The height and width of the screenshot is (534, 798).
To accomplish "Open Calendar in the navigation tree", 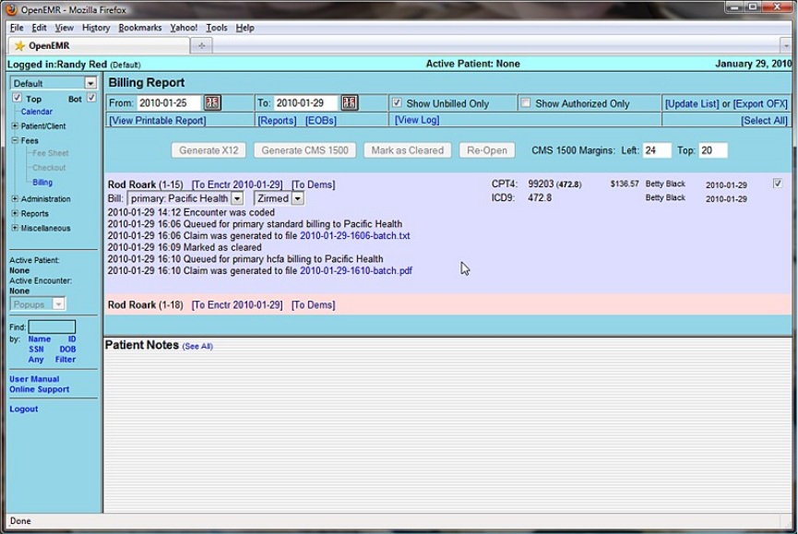I will click(x=37, y=112).
